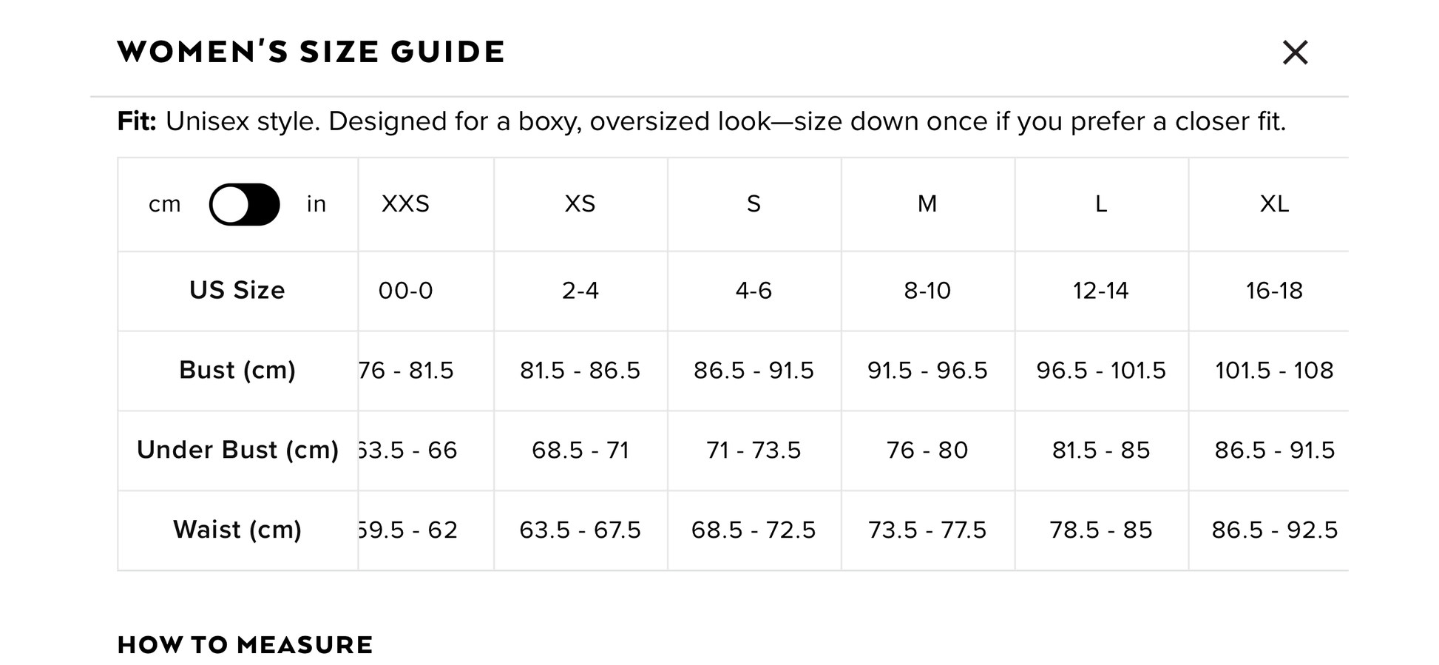Click the US Size row label

click(x=237, y=290)
